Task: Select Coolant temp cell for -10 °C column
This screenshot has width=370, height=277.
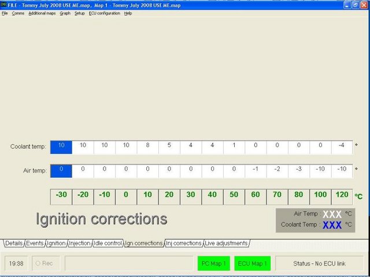Action: coord(105,147)
